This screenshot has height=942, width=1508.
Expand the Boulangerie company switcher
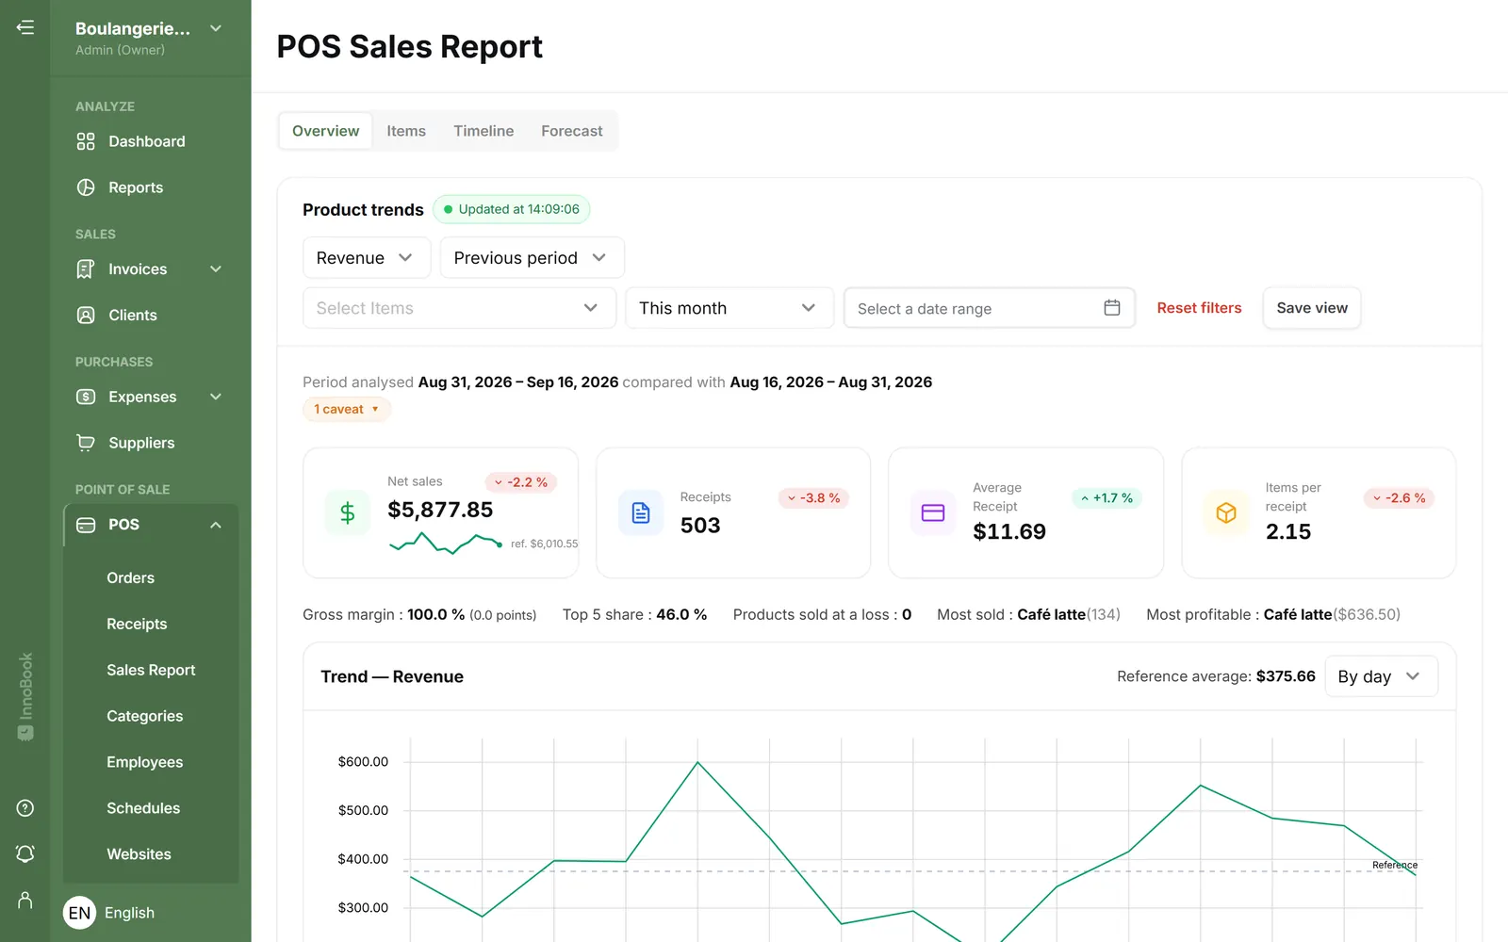pyautogui.click(x=216, y=28)
